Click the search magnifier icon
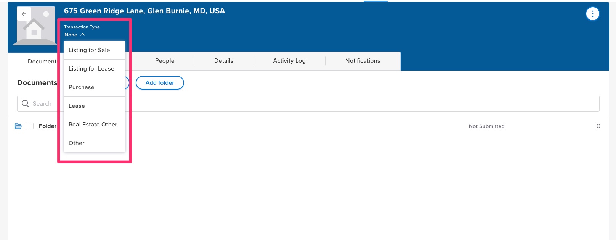The height and width of the screenshot is (240, 616). tap(26, 104)
